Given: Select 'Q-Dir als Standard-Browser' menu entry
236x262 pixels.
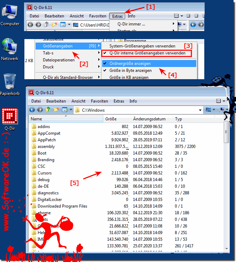Looking at the screenshot, I should pos(68,77).
